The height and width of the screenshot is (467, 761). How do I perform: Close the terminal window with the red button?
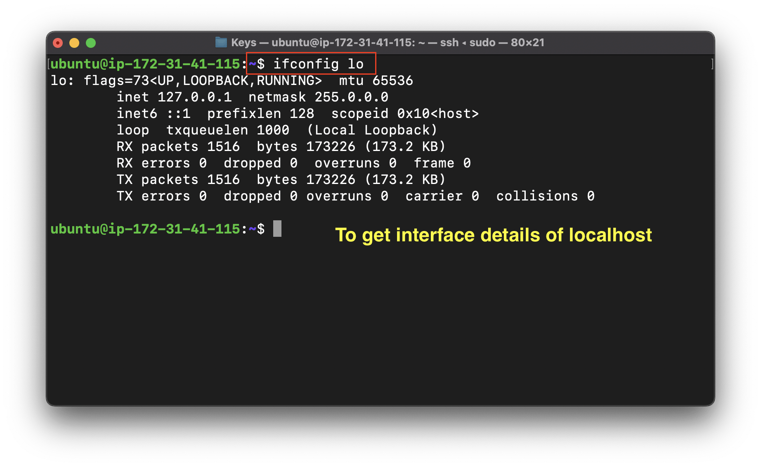pos(58,43)
